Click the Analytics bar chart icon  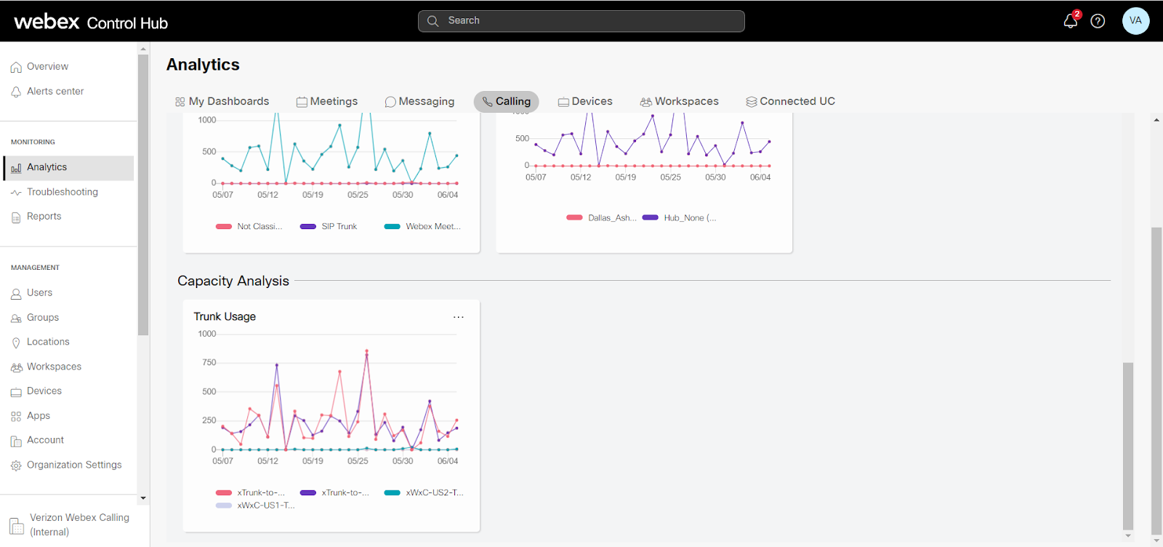[16, 168]
